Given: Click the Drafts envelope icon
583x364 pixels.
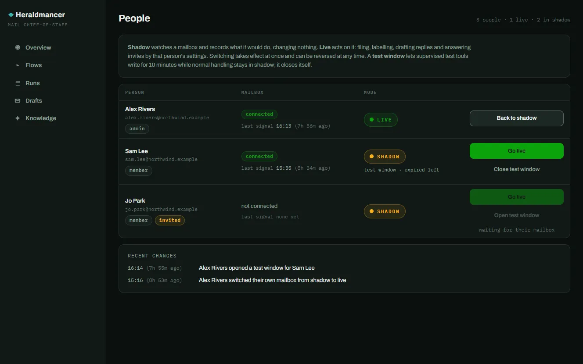Looking at the screenshot, I should pos(18,100).
